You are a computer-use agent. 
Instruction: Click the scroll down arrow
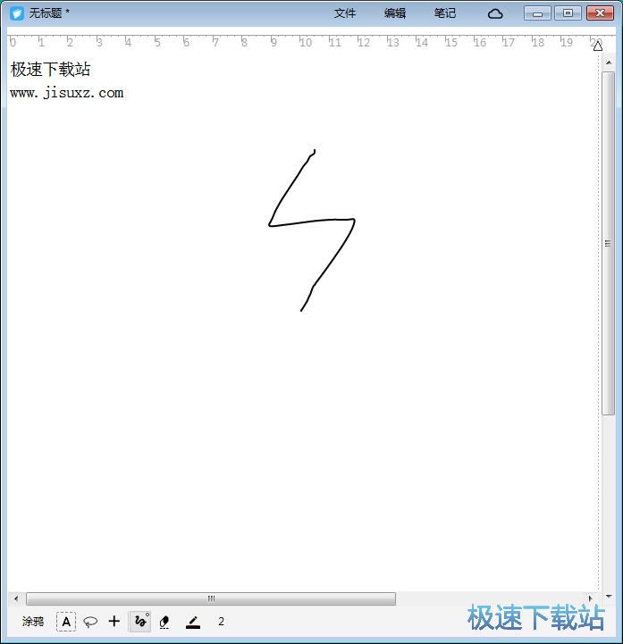click(609, 597)
